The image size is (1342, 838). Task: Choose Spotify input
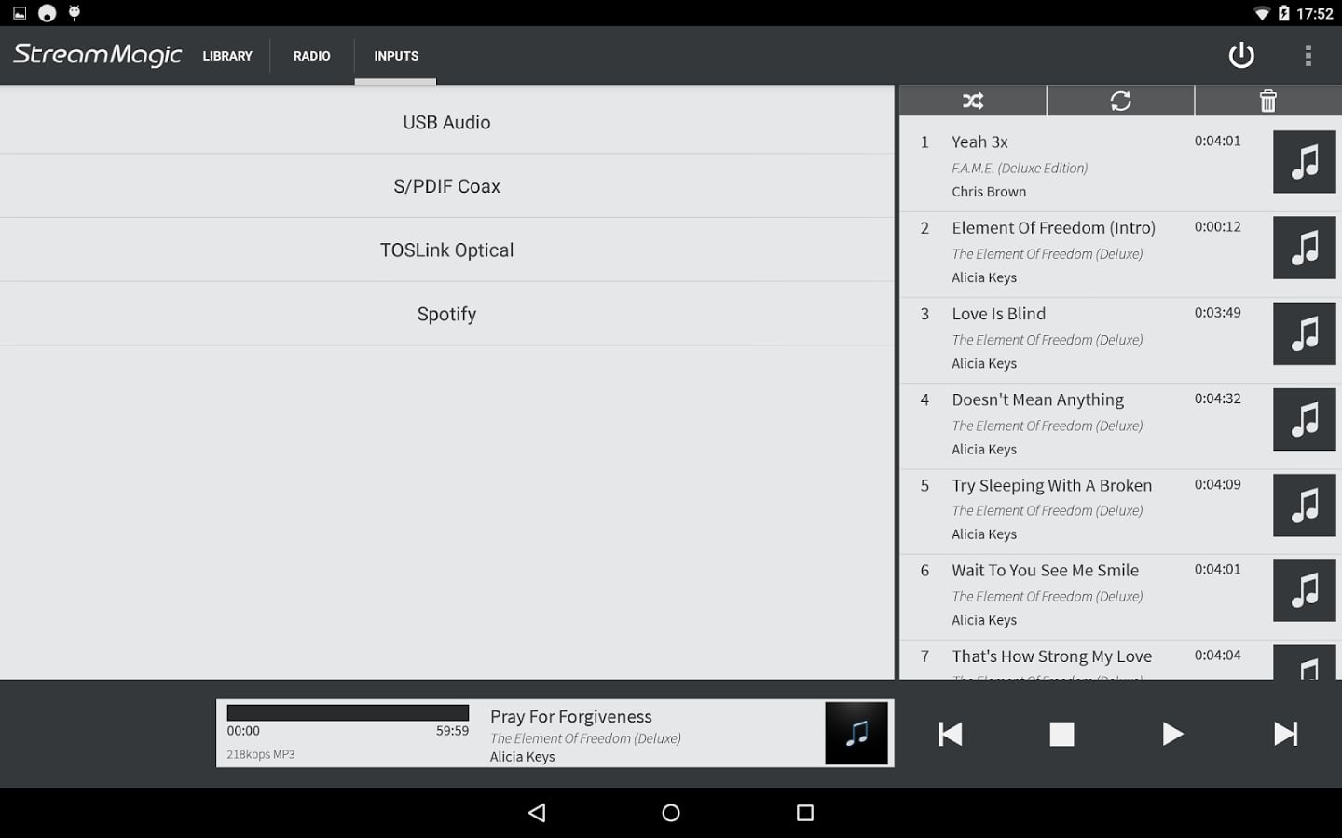tap(446, 314)
